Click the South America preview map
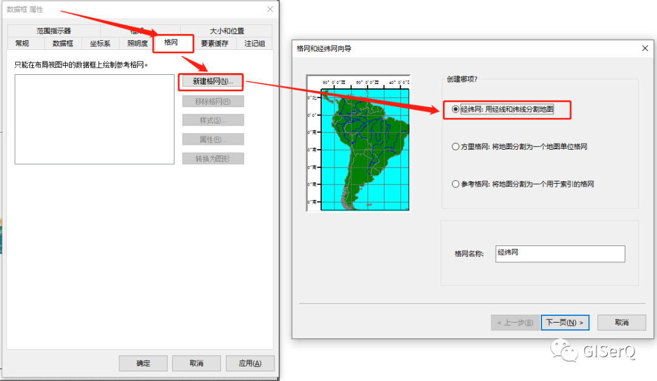657x381 pixels. 358,143
